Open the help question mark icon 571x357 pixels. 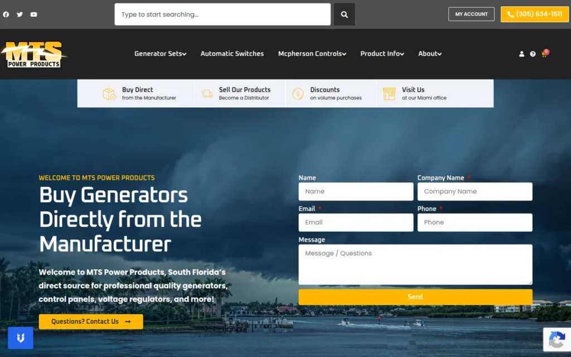pyautogui.click(x=533, y=54)
